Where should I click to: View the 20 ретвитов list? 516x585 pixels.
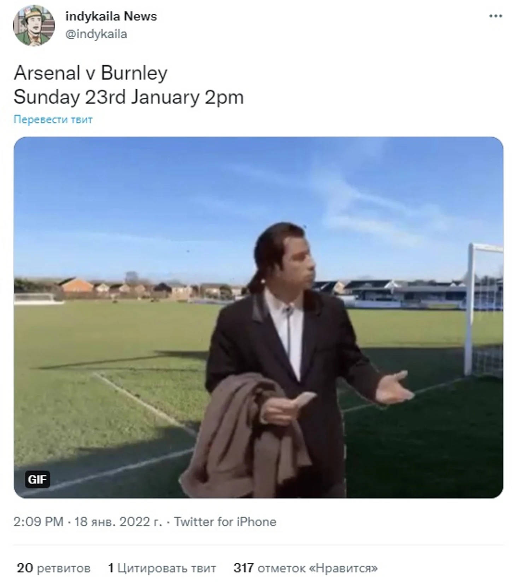pos(54,568)
